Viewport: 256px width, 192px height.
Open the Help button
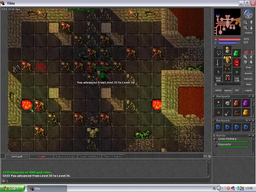click(248, 84)
